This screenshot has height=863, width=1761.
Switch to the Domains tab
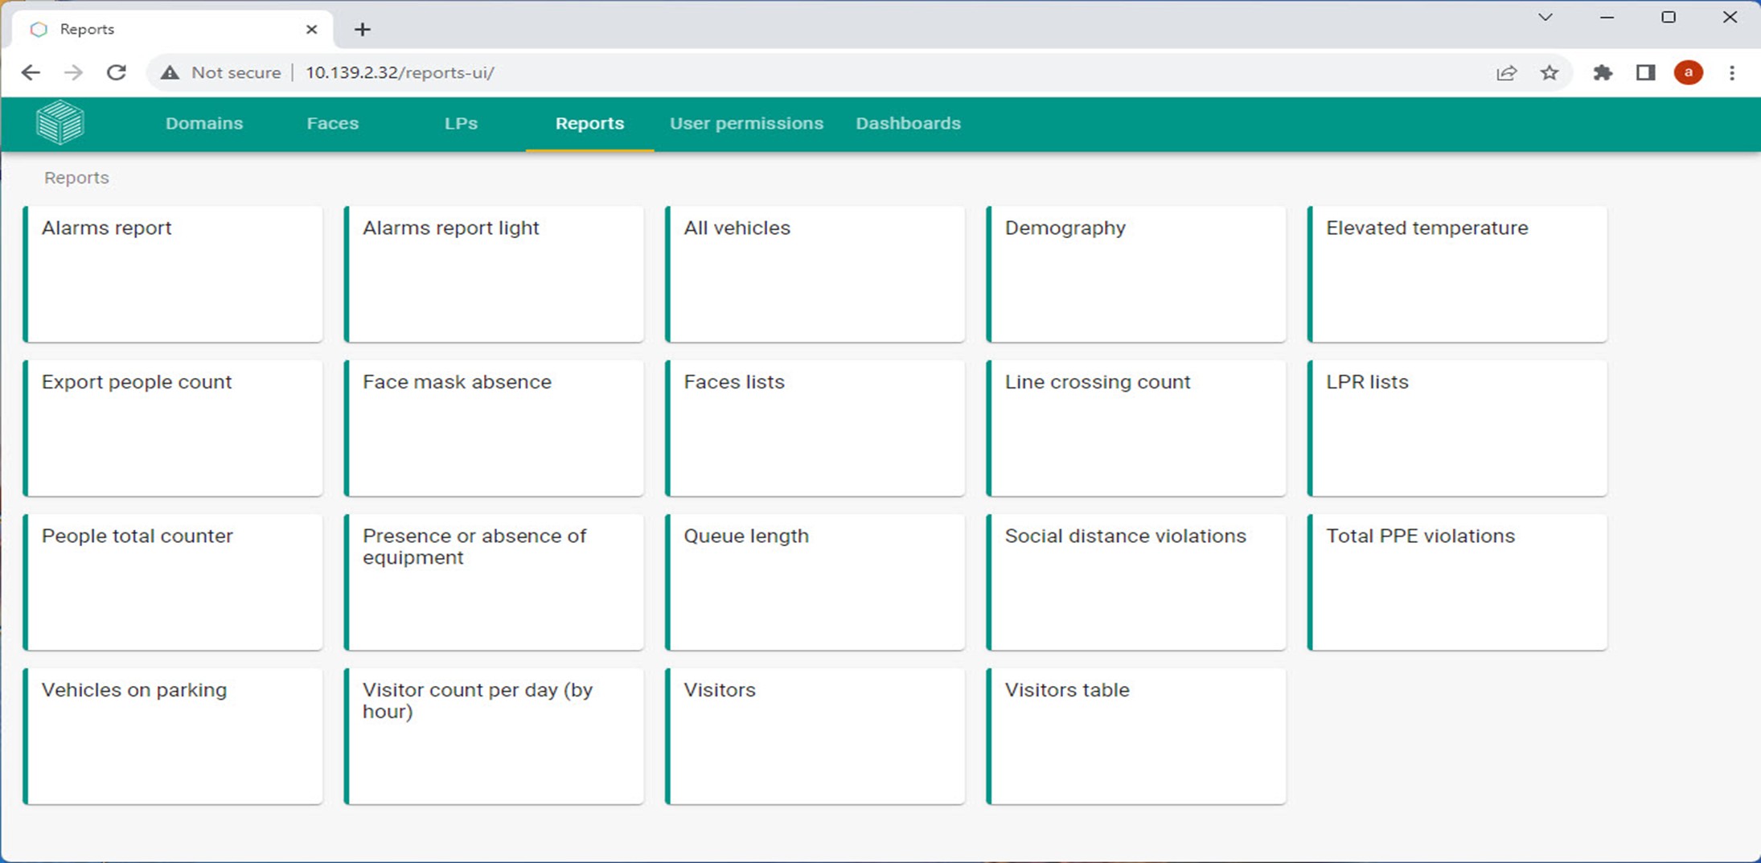[x=204, y=123]
